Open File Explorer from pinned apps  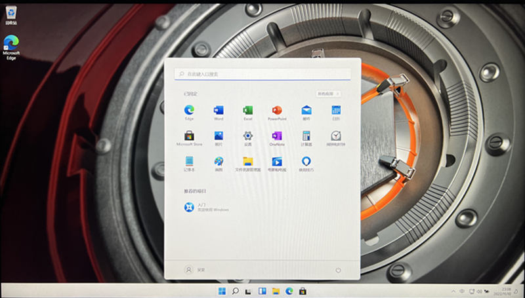(x=248, y=164)
